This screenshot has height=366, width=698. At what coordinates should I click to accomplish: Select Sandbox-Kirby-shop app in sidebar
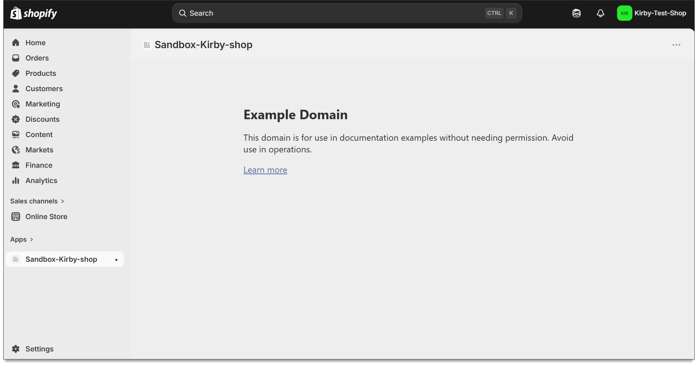65,259
